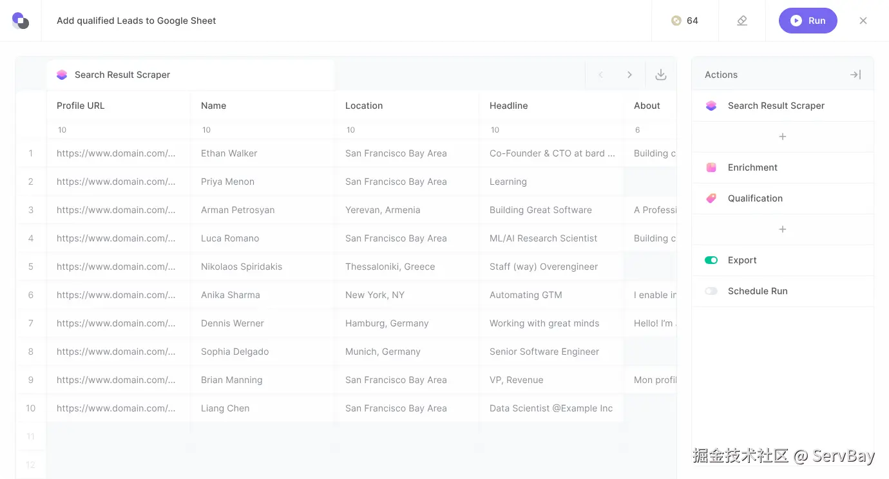Collapse the Actions panel
Viewport: 889px width, 479px height.
pos(856,75)
